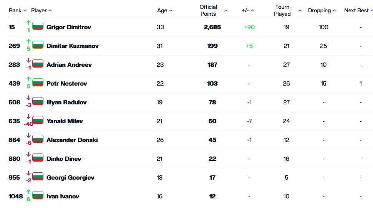The height and width of the screenshot is (208, 373).
Task: Sort the list by Age
Action: 165,11
